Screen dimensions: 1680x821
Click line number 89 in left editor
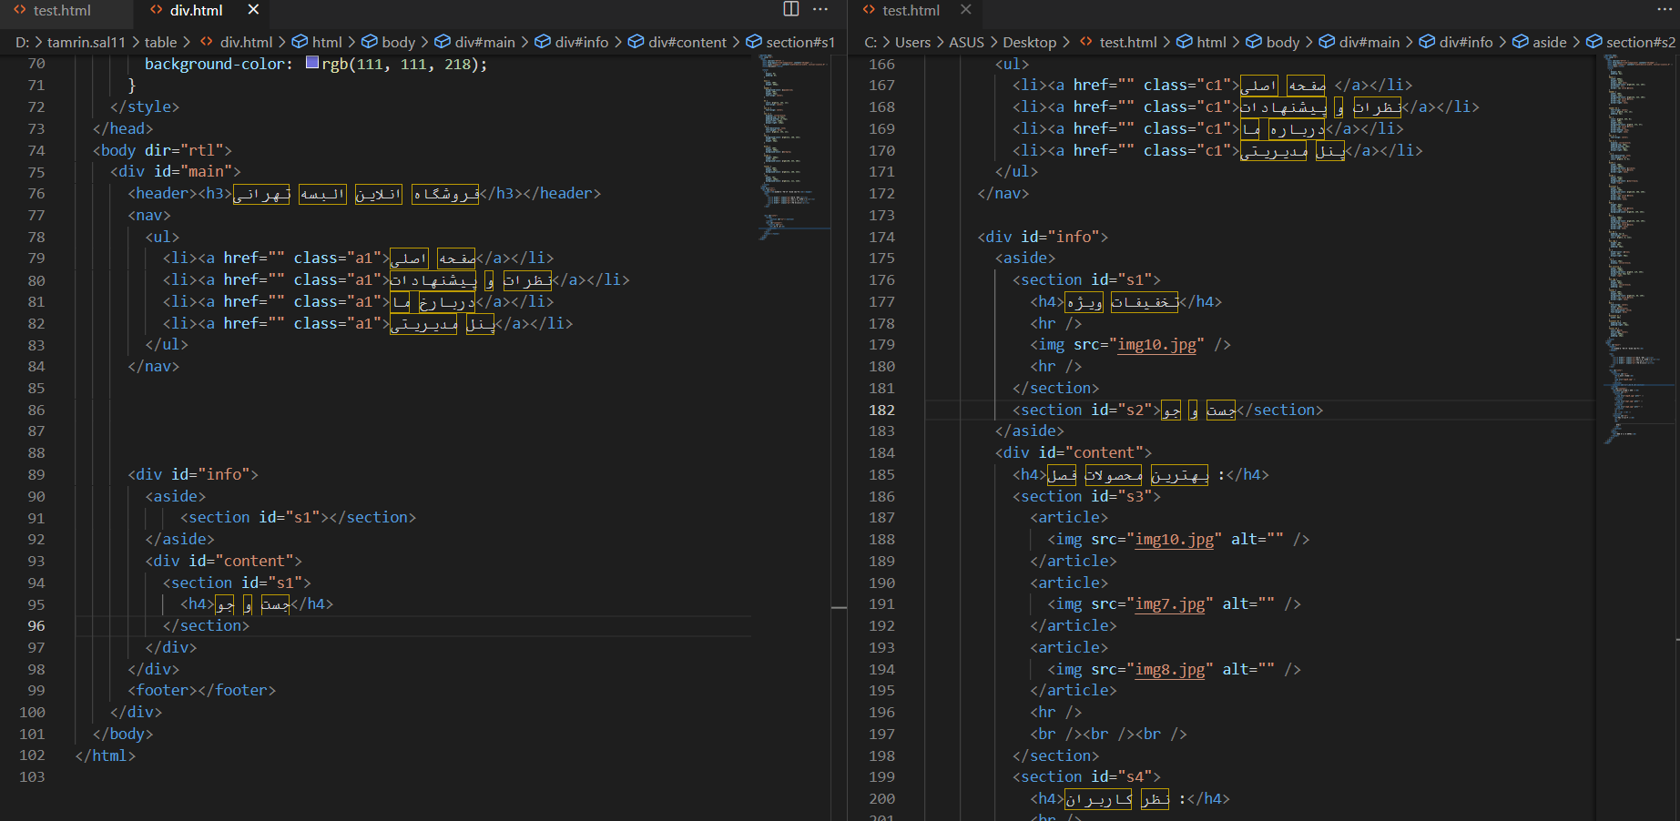pos(36,475)
